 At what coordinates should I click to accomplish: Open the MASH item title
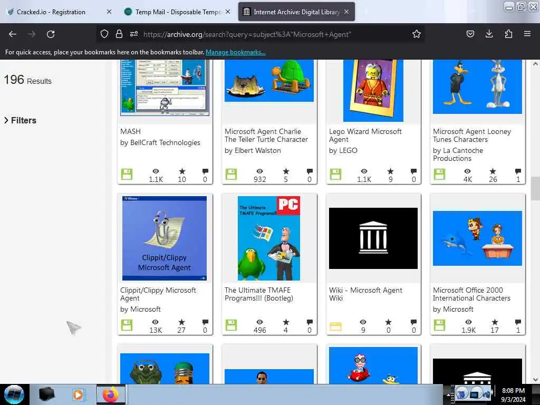[131, 131]
